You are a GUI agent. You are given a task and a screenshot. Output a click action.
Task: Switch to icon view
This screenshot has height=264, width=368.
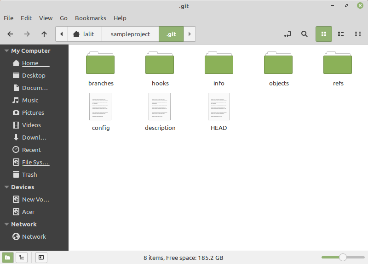tap(324, 34)
